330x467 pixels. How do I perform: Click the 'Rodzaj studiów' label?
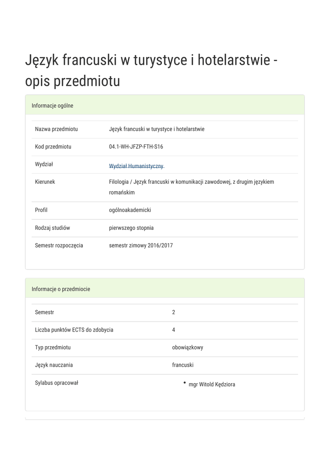tap(52, 228)
